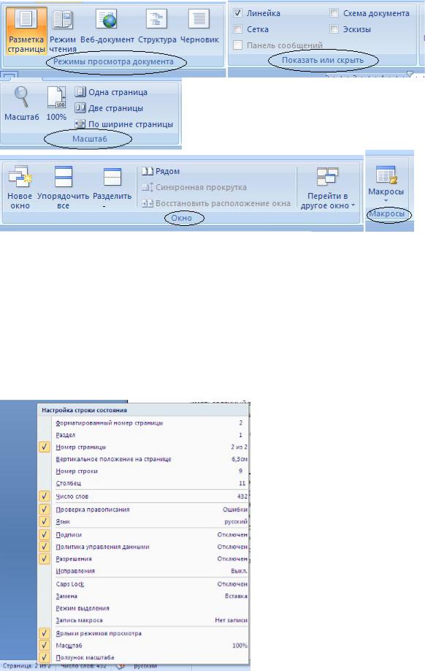This screenshot has width=425, height=671.
Task: Select Форматированный номер страницы menu entry
Action: tap(143, 422)
